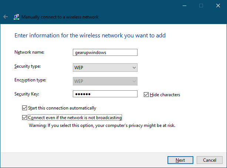Close the wireless network dialog
Image resolution: width=227 pixels, height=168 pixels.
(x=218, y=6)
